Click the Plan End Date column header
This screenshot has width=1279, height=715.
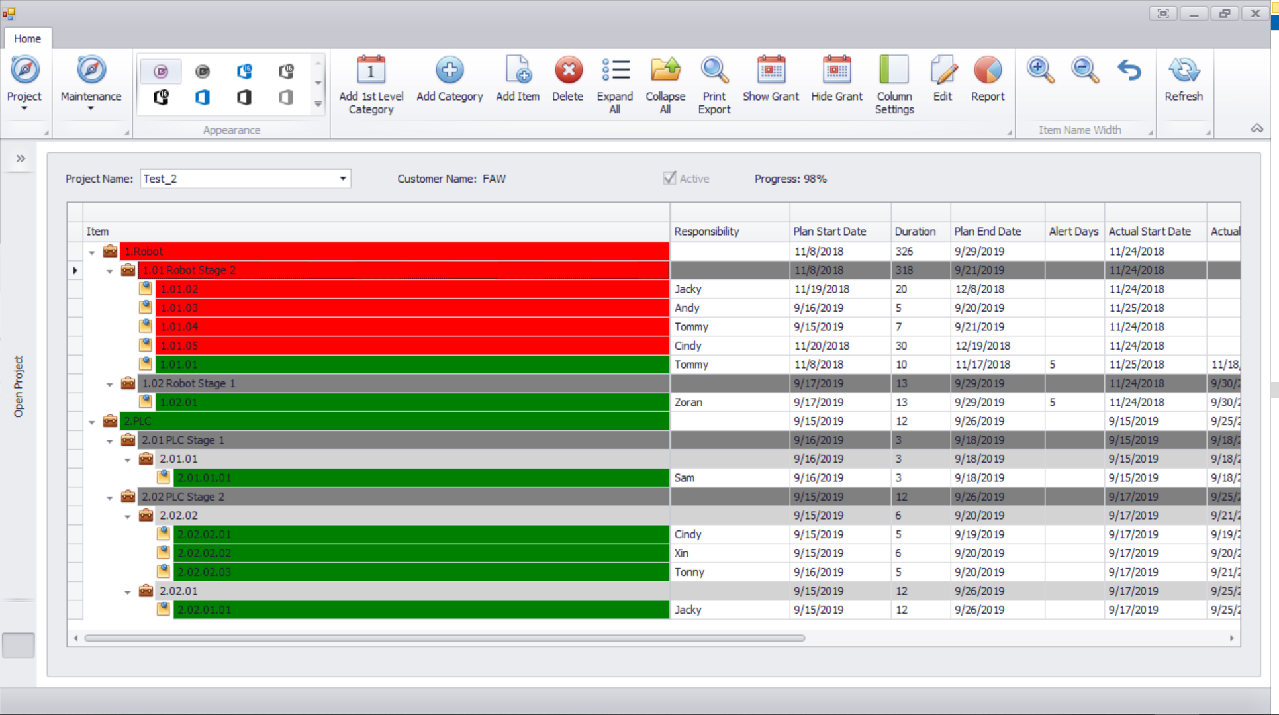(x=998, y=231)
